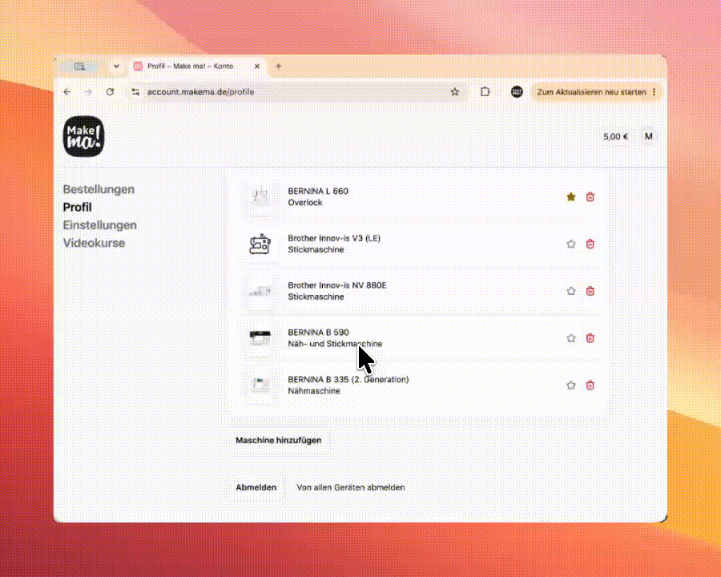Image resolution: width=721 pixels, height=577 pixels.
Task: Click the Brother Innov-is V3 (LE) machine icon
Action: [260, 244]
